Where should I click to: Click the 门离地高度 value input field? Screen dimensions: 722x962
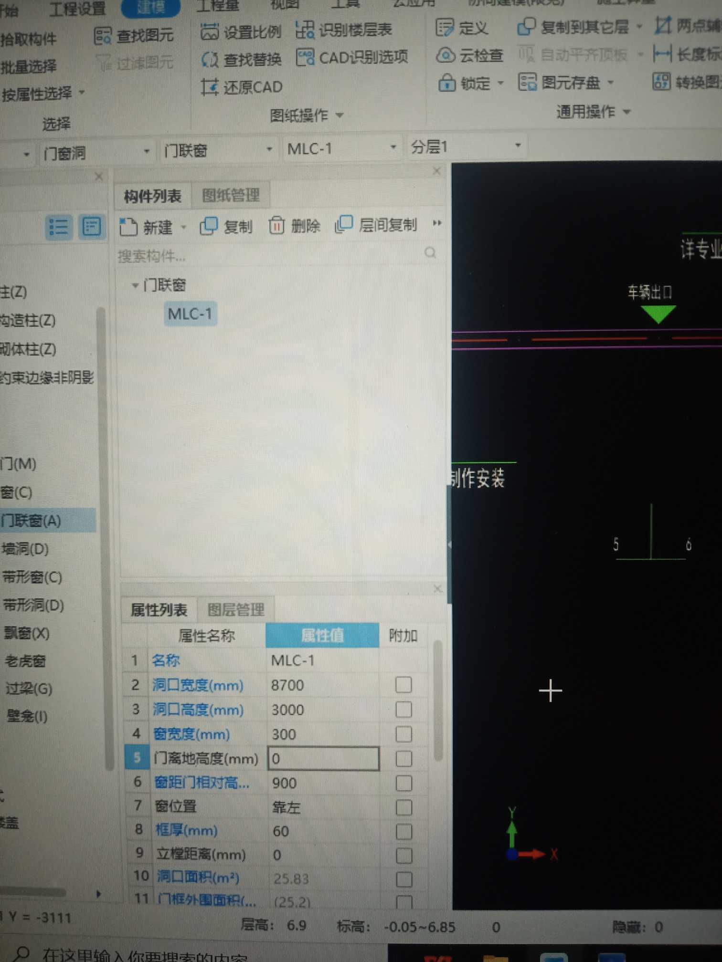[324, 758]
